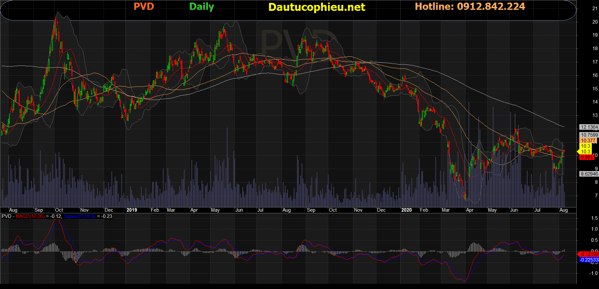Select the 8.62946 lower band tag
The height and width of the screenshot is (289, 599).
pos(589,174)
